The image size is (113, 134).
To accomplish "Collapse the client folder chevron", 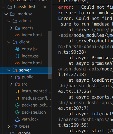I will [x=9, y=42].
